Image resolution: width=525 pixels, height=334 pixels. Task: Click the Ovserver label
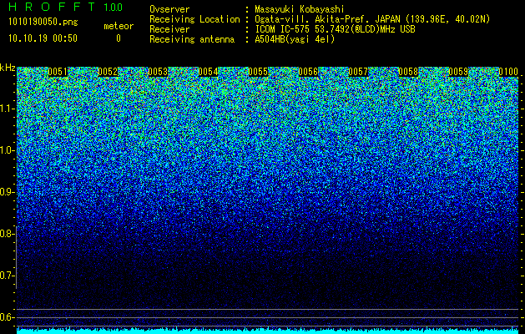(169, 9)
